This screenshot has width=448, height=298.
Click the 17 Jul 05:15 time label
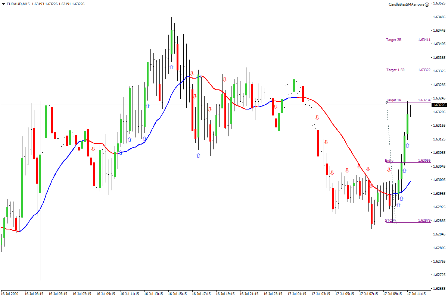[x=345, y=294]
